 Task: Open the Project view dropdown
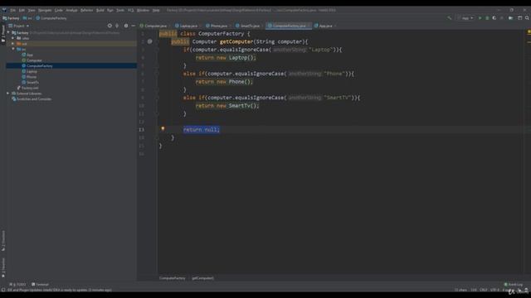point(19,26)
